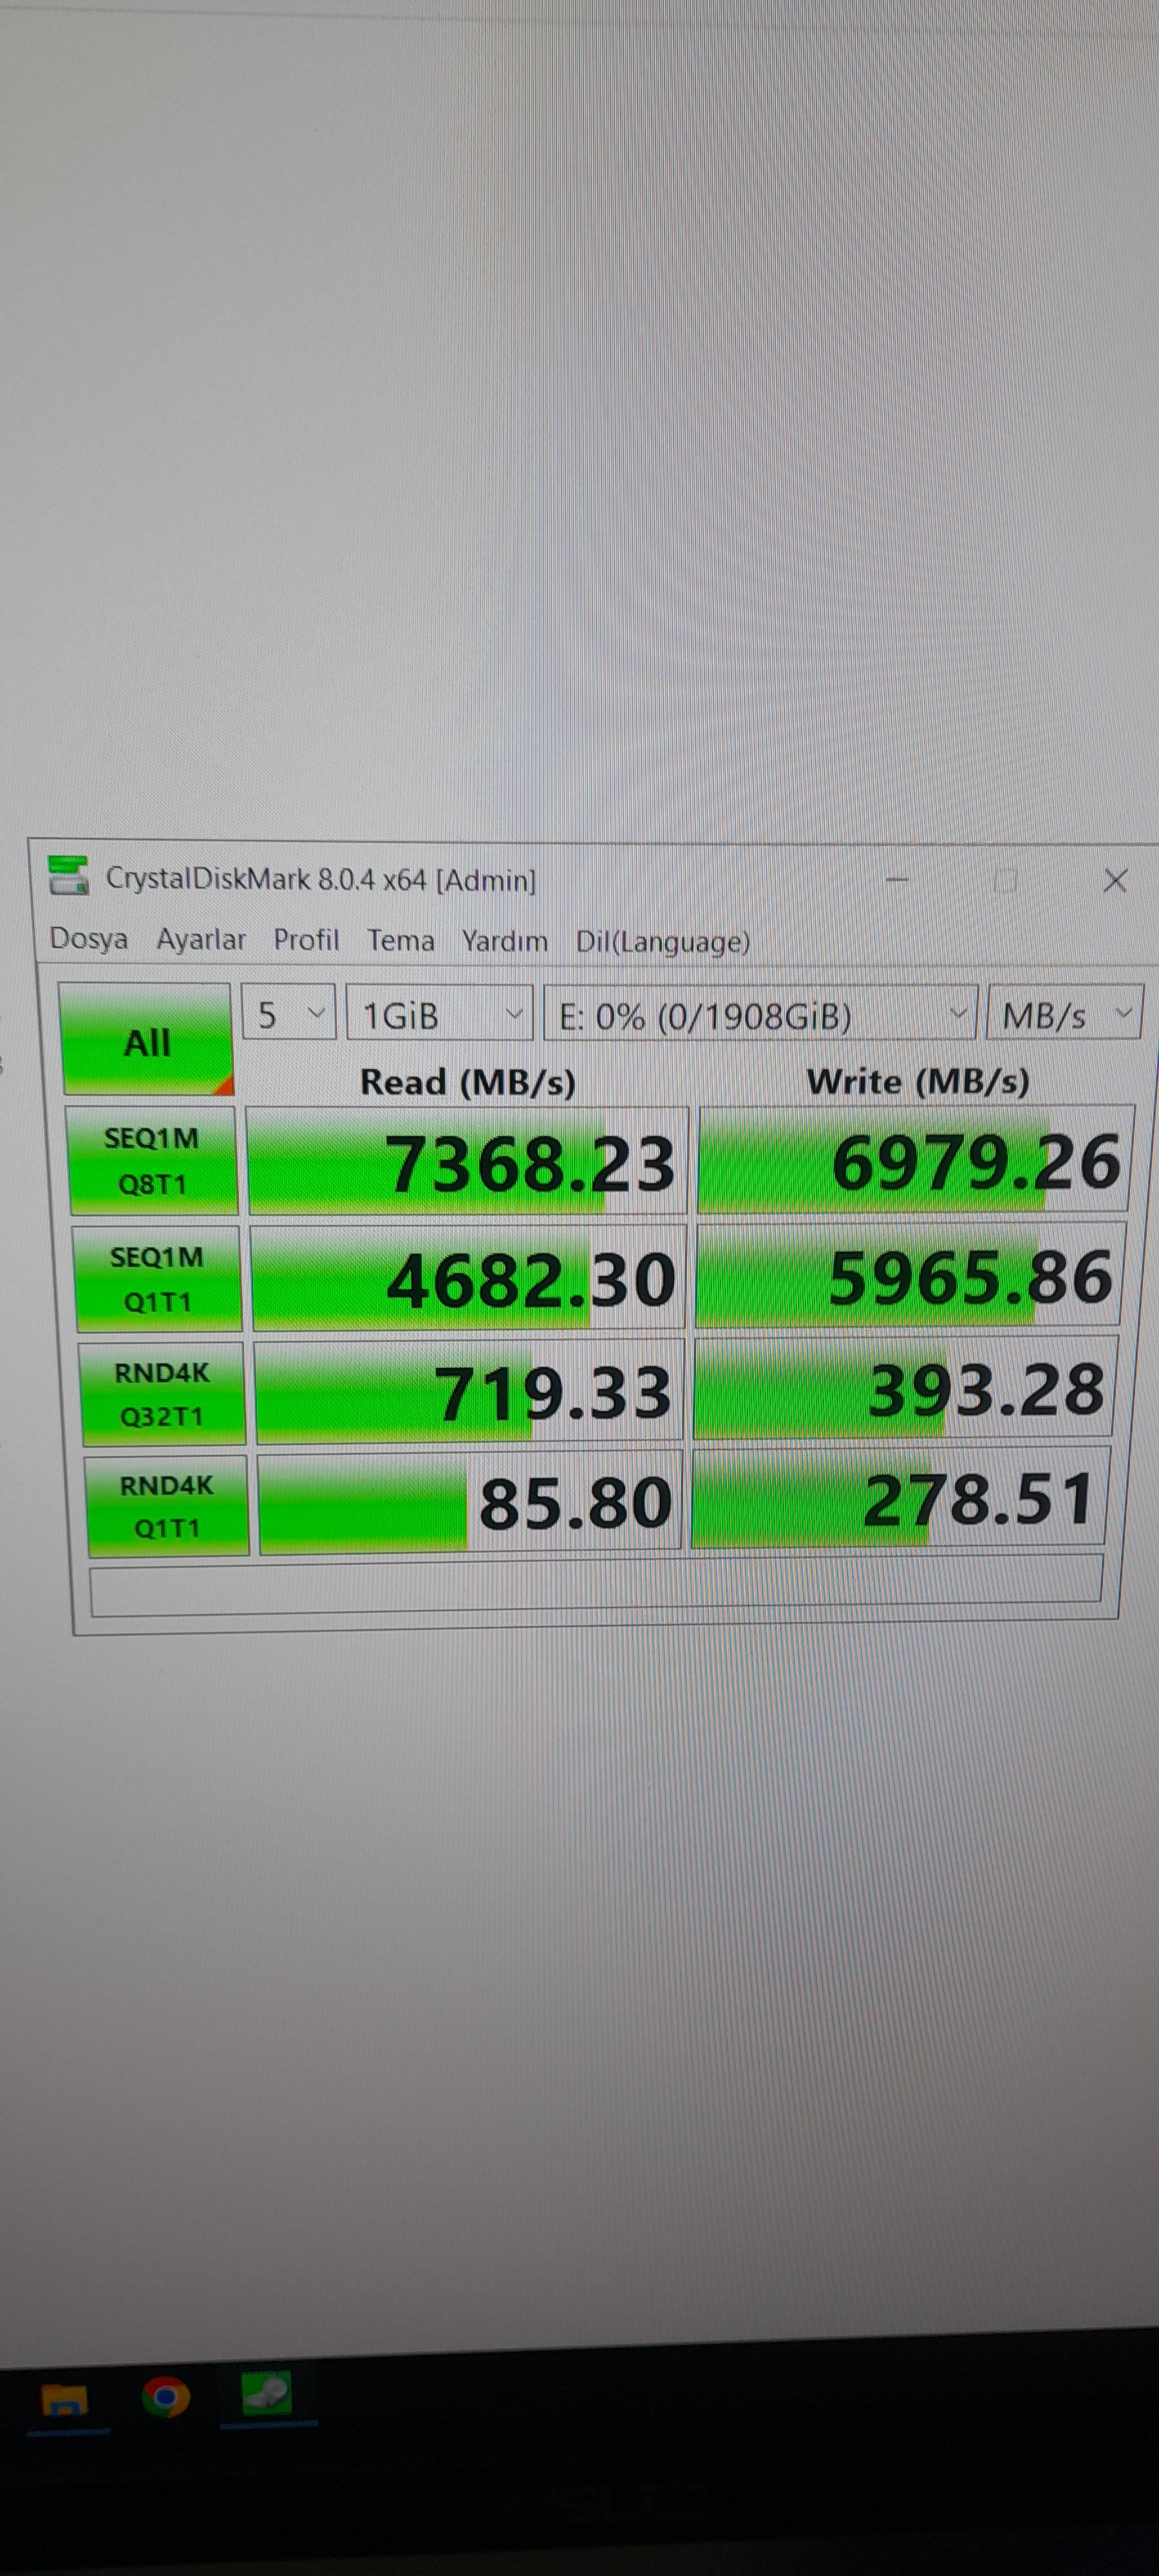
Task: Start all benchmarks with the All button
Action: (147, 1040)
